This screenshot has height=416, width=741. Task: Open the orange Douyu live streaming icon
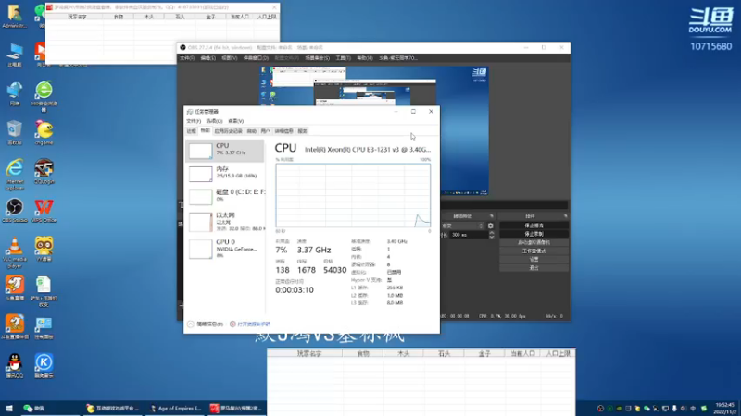[15, 288]
